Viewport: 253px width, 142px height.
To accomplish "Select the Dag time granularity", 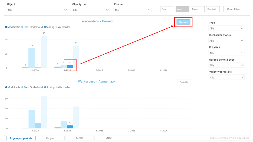I will click(x=167, y=9).
